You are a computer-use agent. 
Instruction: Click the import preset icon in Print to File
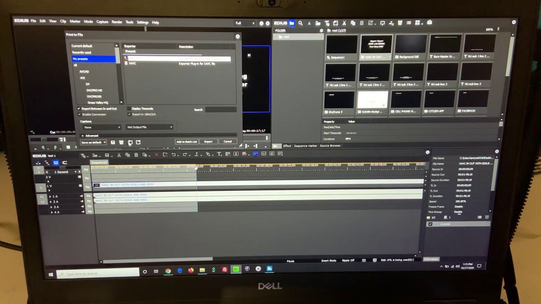[130, 142]
